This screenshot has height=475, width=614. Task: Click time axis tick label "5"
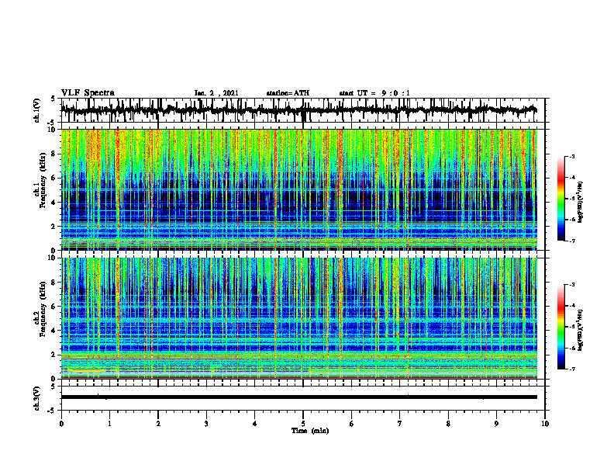point(303,424)
